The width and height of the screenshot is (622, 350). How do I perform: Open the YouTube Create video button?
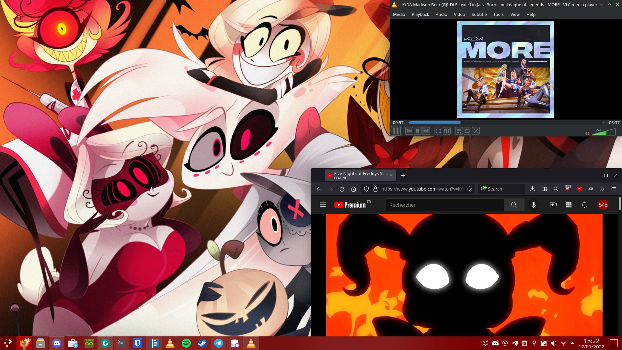click(553, 205)
